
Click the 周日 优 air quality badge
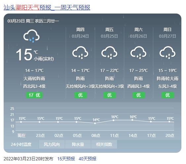[167, 95]
